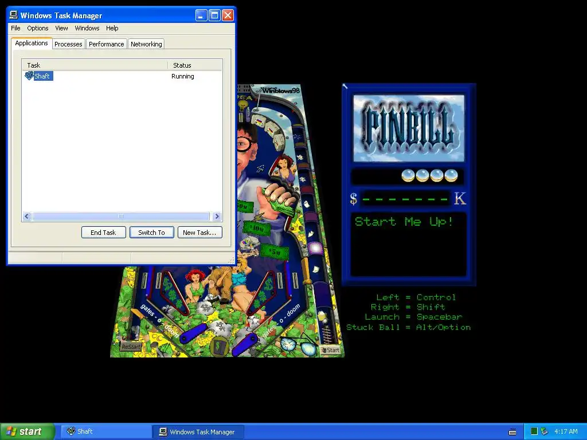587x440 pixels.
Task: Select the Applications tab
Action: (32, 43)
